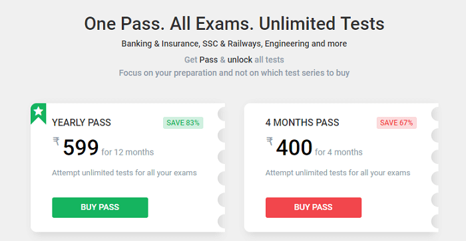Click rupee symbol beside 400 price
The image size is (466, 241).
[270, 141]
